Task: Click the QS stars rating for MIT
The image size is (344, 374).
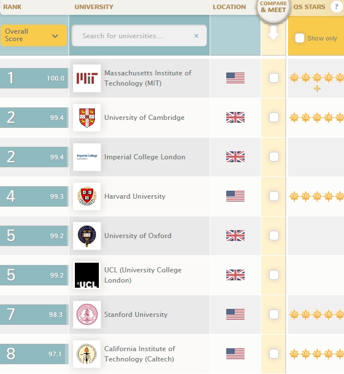Action: pos(317,81)
